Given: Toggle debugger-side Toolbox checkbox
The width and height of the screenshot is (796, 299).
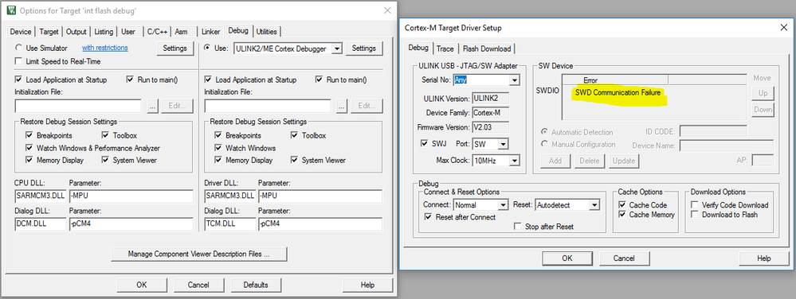Looking at the screenshot, I should (294, 135).
